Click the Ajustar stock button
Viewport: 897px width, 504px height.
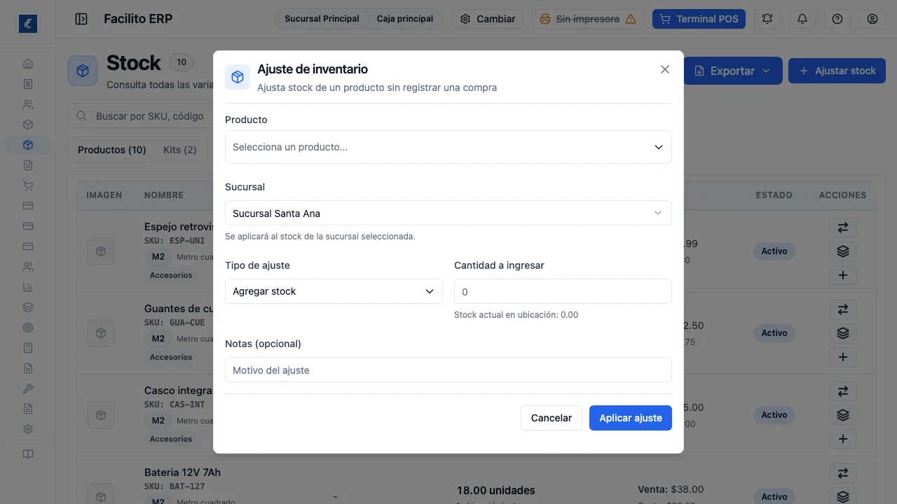click(x=837, y=71)
